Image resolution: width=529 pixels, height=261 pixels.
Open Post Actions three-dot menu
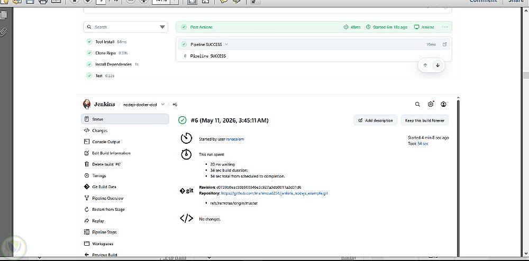[x=445, y=27]
